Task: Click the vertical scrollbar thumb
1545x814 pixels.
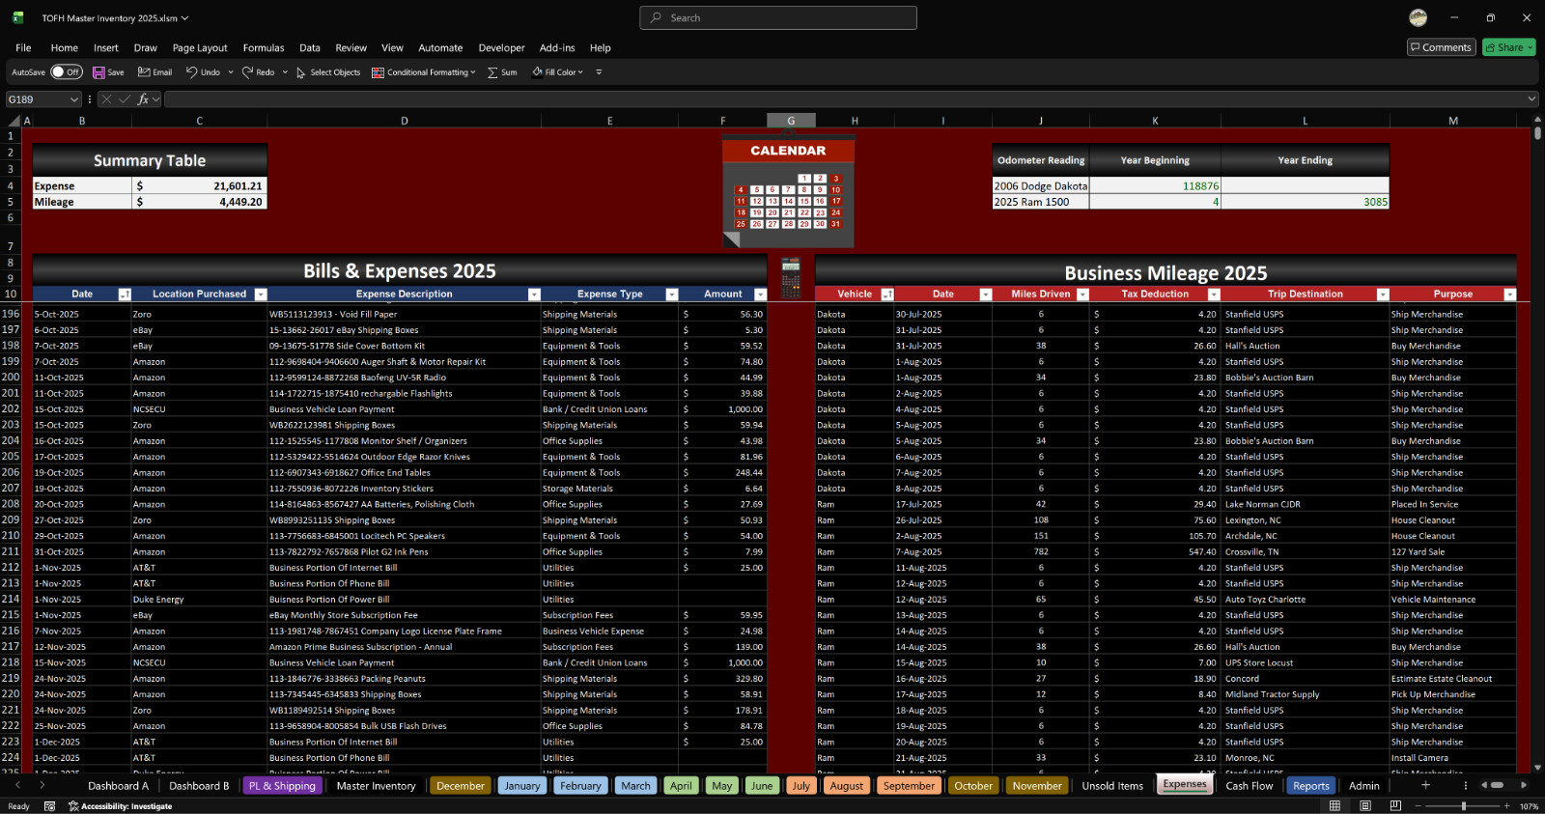Action: coord(1537,133)
